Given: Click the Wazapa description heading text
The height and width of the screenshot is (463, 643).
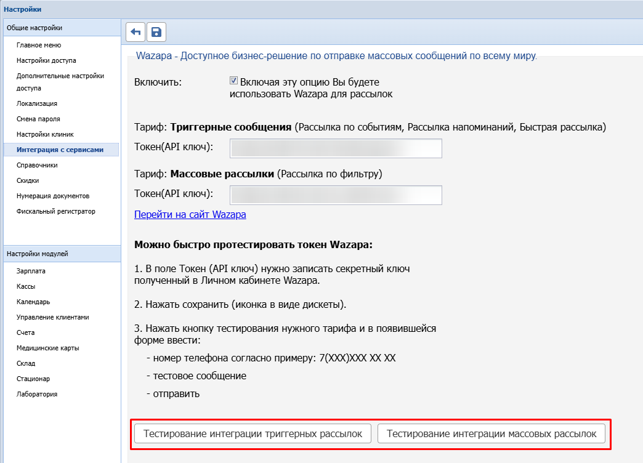Looking at the screenshot, I should click(336, 56).
